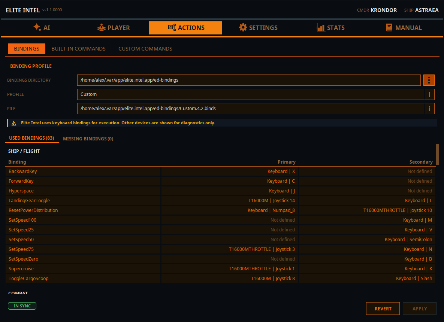Select the BackwardKey binding row
The height and width of the screenshot is (322, 444).
220,171
